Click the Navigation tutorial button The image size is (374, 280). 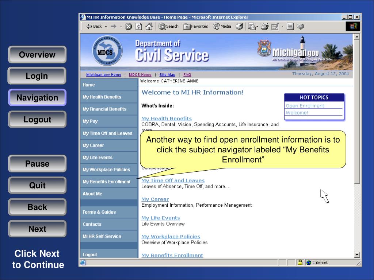pyautogui.click(x=37, y=97)
